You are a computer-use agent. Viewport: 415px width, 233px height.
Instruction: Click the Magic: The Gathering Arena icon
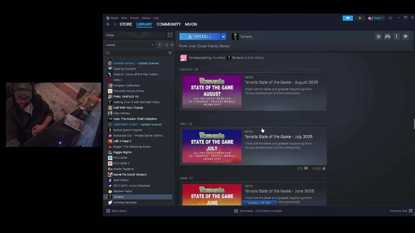[110, 147]
